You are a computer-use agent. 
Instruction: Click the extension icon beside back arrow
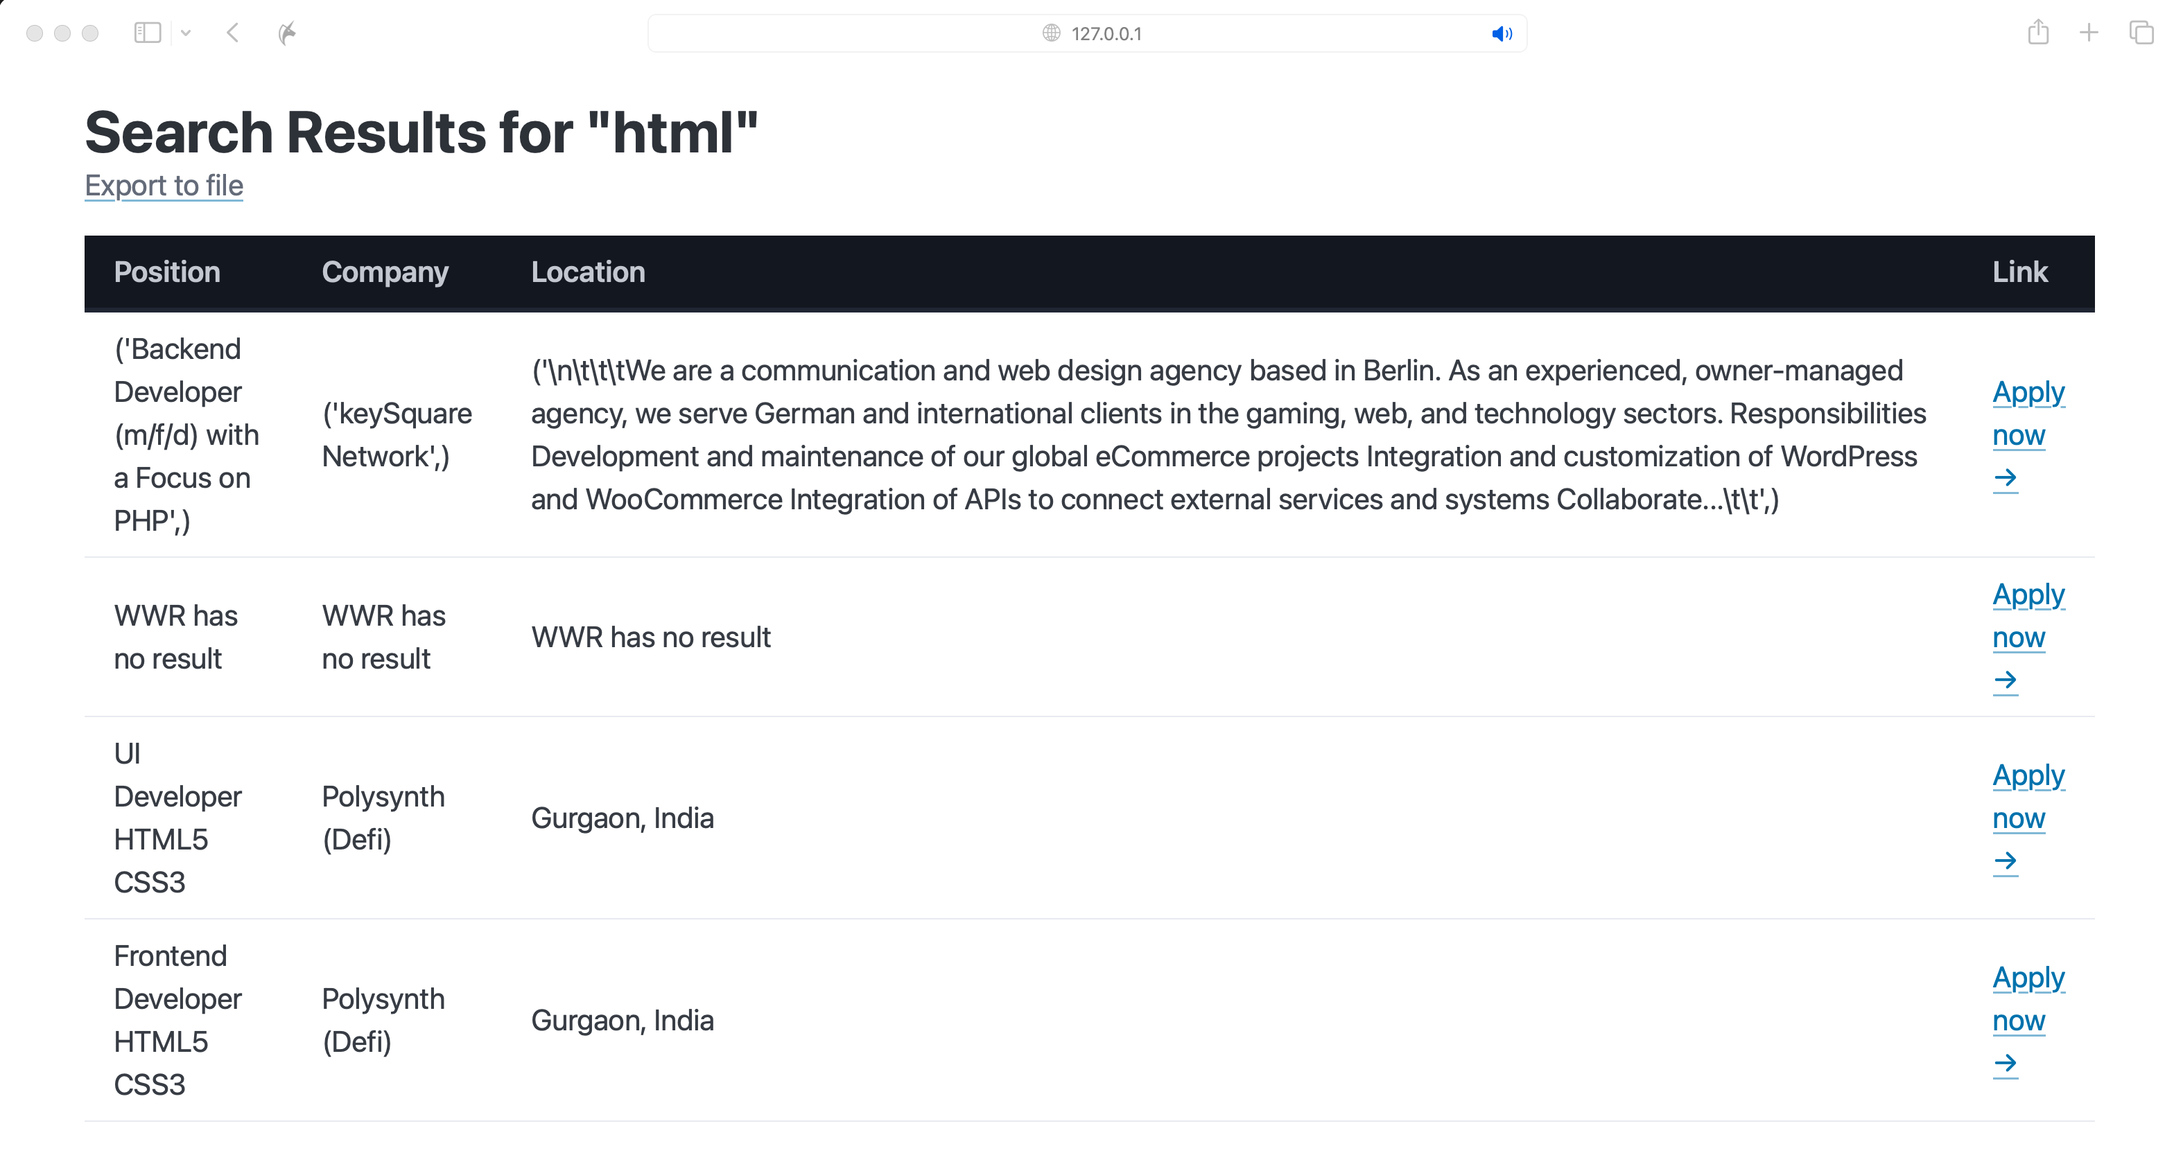287,33
